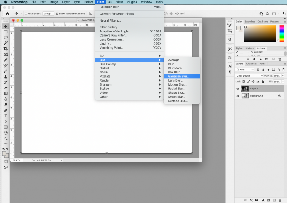
Task: Click trash icon at Layers panel bottom
Action: pos(280,200)
